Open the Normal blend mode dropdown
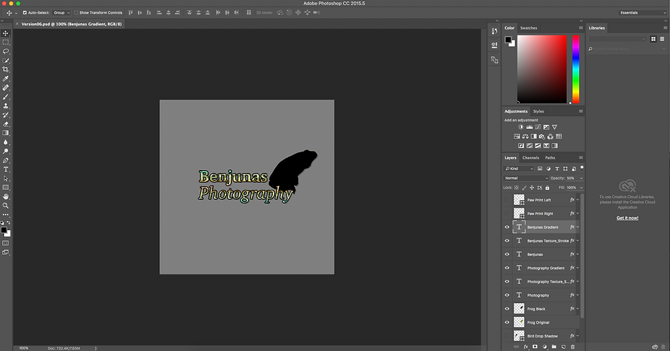The width and height of the screenshot is (670, 351). point(526,178)
